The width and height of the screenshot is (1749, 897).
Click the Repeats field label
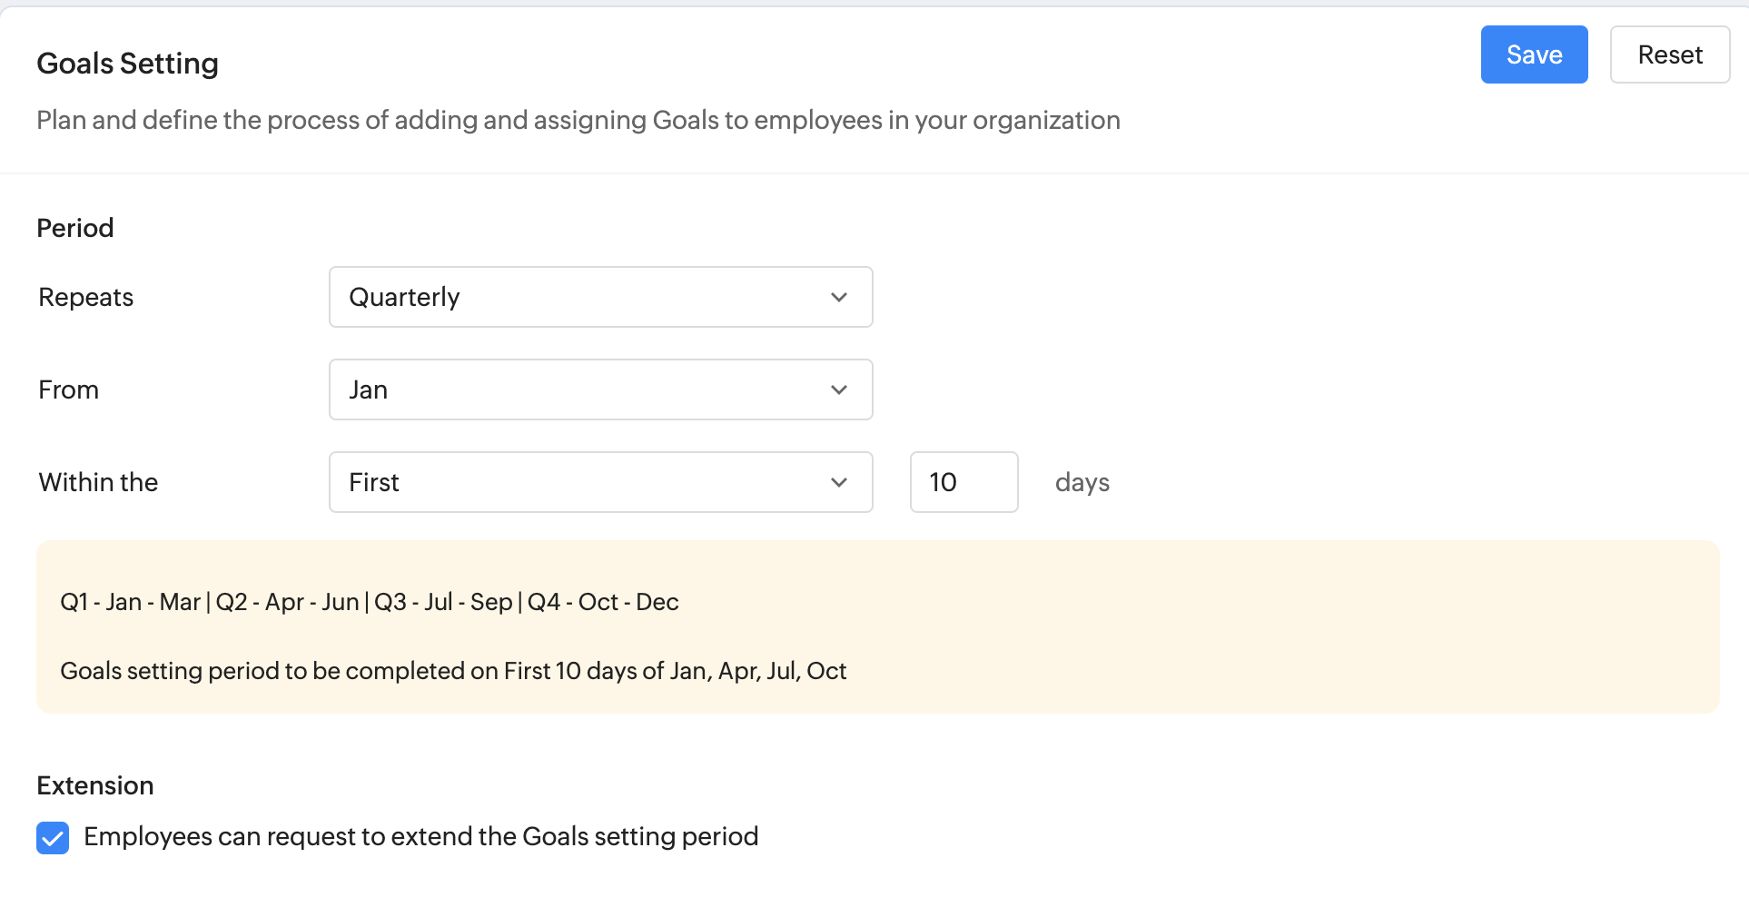(86, 297)
